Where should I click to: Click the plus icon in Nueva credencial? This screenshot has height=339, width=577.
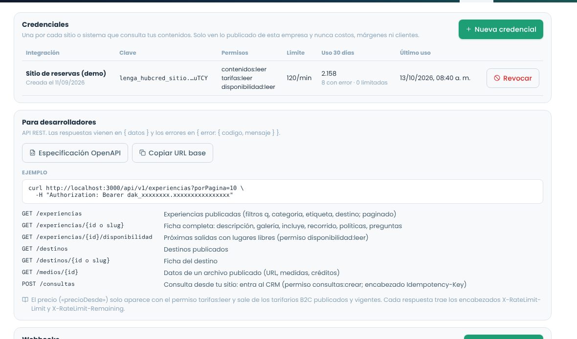point(468,29)
